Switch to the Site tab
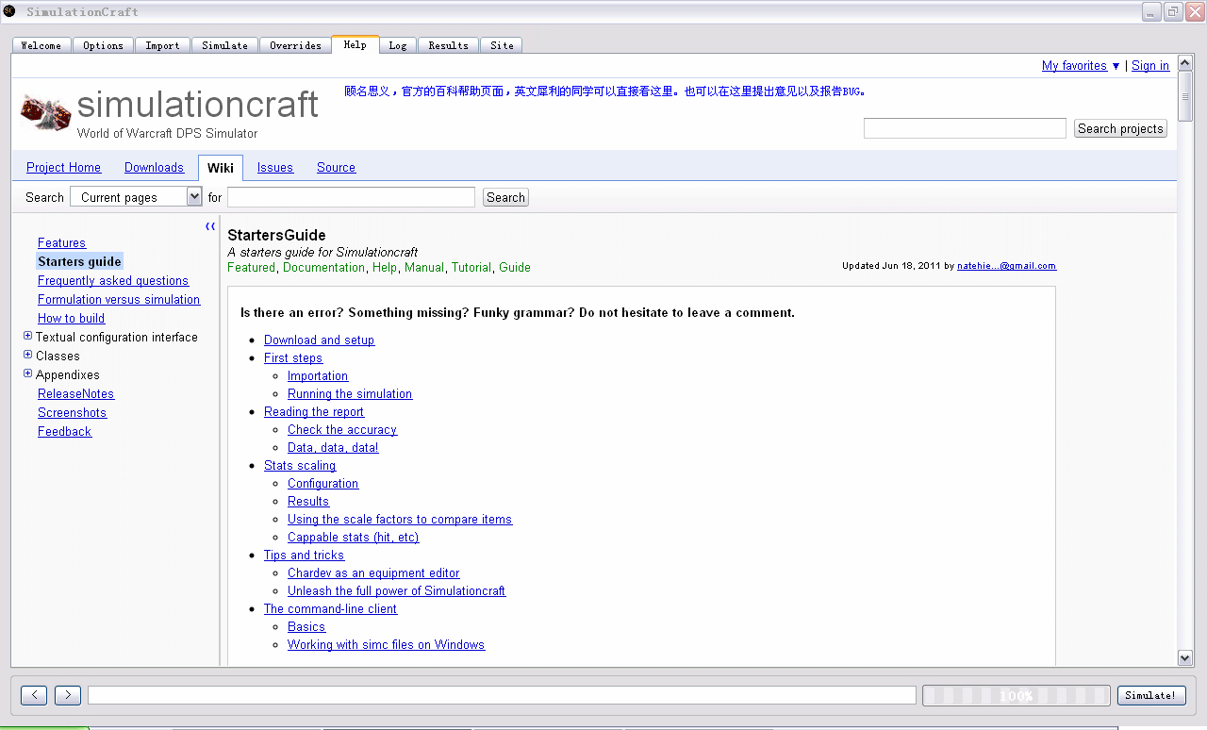 click(502, 45)
